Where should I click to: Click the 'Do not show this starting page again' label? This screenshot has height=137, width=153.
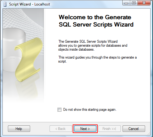coord(90,110)
